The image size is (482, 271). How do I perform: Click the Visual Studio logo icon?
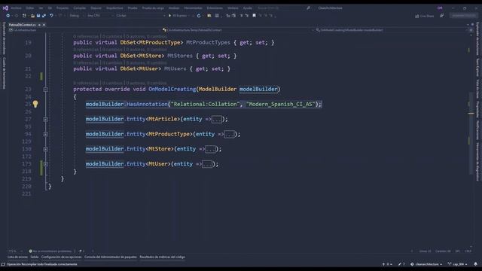[x=5, y=8]
